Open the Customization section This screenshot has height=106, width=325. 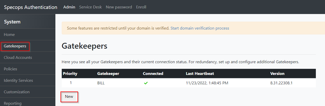28,92
